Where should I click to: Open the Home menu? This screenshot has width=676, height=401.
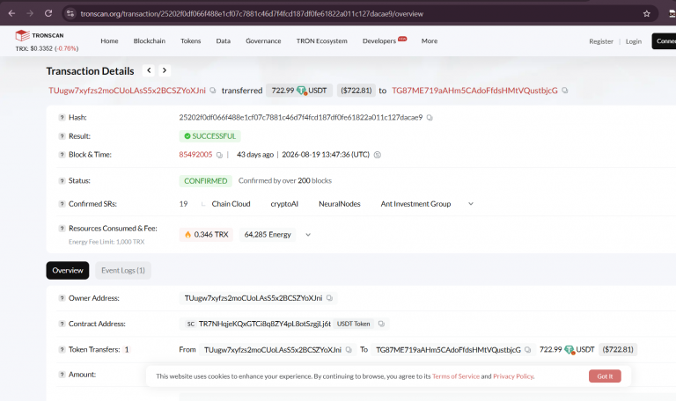coord(109,41)
